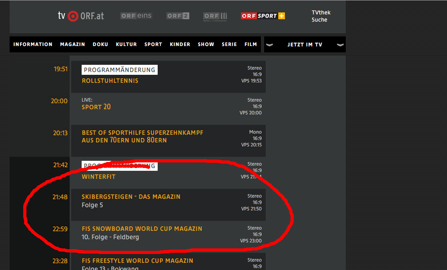
Task: Open the Suche search link
Action: (x=319, y=20)
